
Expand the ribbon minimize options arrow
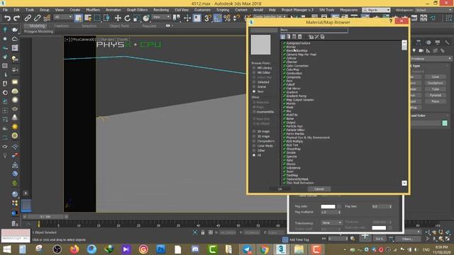[172, 25]
